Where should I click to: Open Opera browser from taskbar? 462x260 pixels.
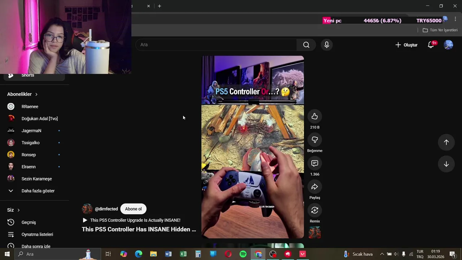(228, 254)
